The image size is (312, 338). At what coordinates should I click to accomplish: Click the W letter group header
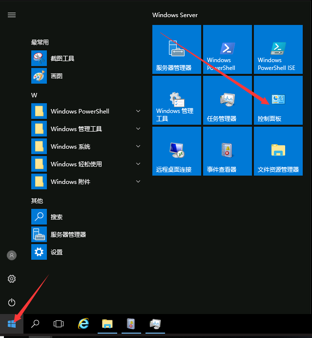(34, 95)
